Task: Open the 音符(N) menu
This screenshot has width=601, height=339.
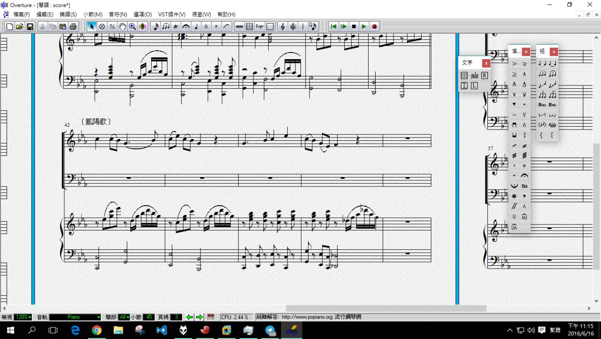Action: tap(118, 15)
